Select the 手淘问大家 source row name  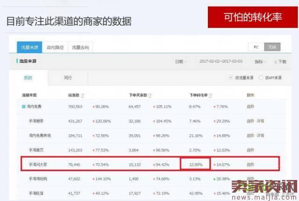[x=38, y=165]
